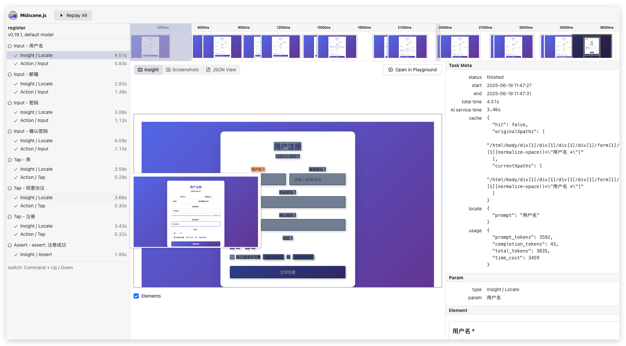
Task: Select Action / Tap task taking 0.29s
Action: 68,177
